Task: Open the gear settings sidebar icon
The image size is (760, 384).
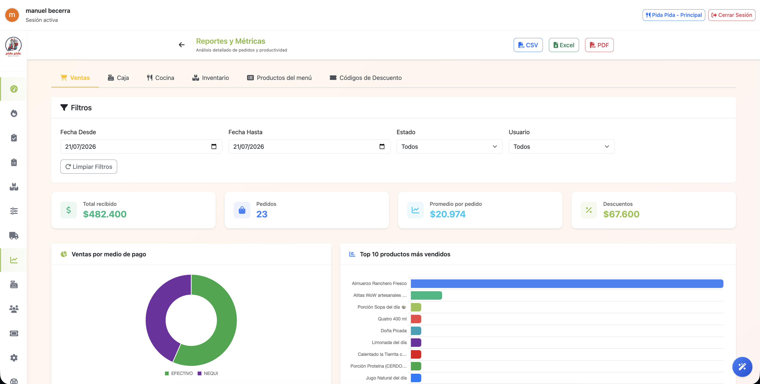Action: click(x=14, y=358)
